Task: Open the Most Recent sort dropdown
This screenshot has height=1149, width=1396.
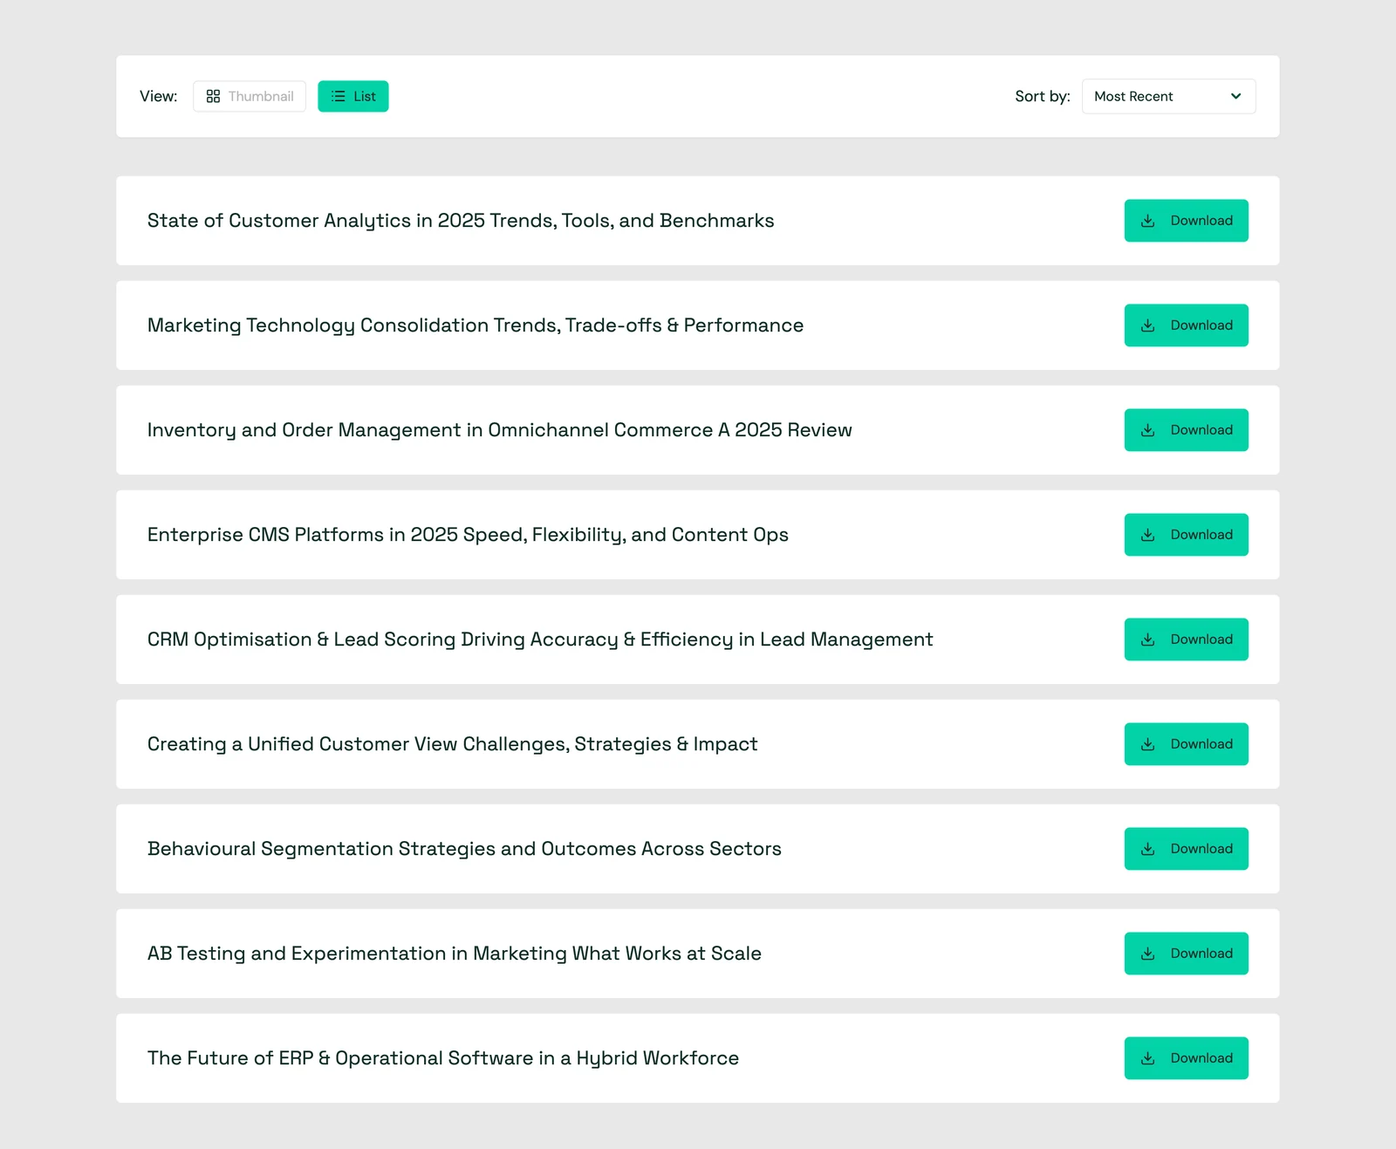Action: 1168,96
